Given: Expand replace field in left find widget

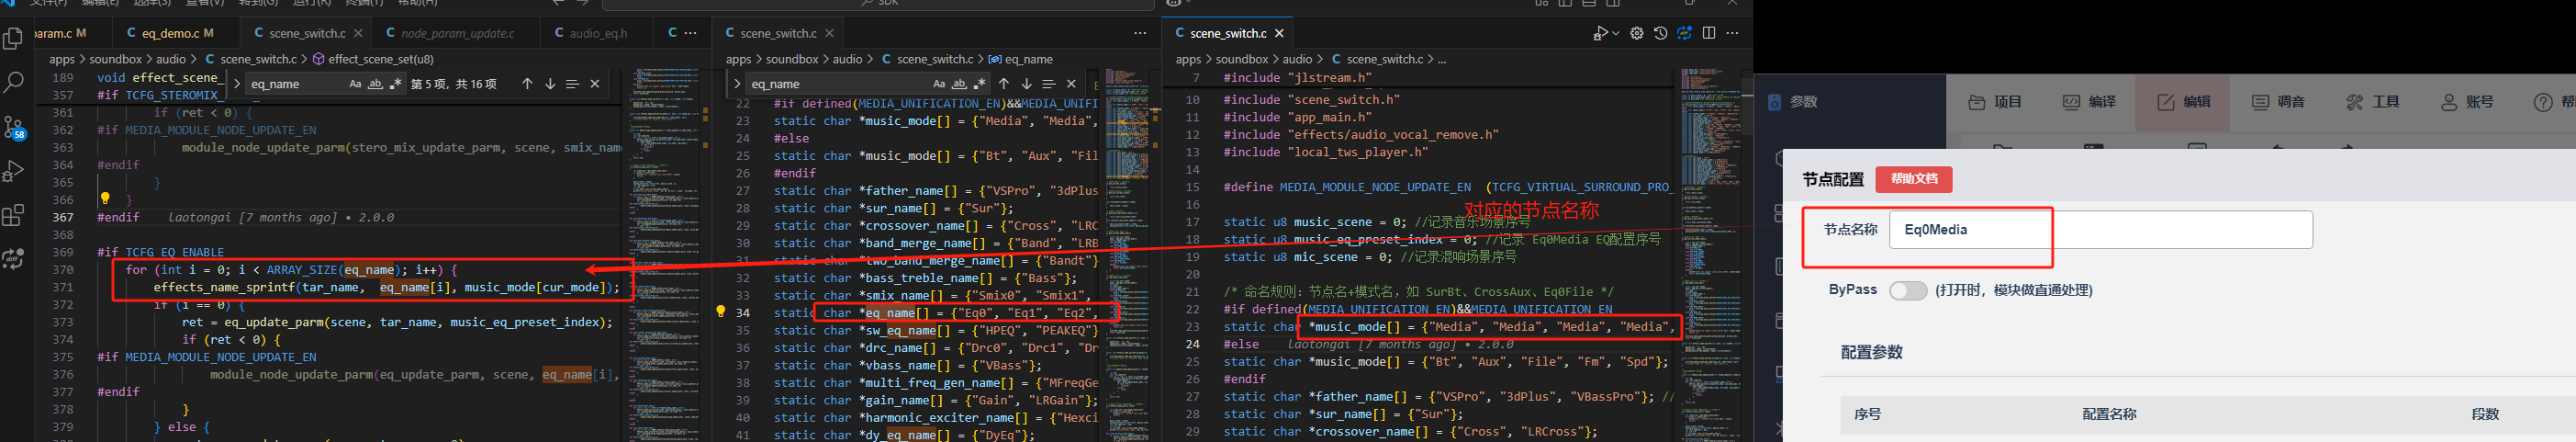Looking at the screenshot, I should pyautogui.click(x=237, y=84).
